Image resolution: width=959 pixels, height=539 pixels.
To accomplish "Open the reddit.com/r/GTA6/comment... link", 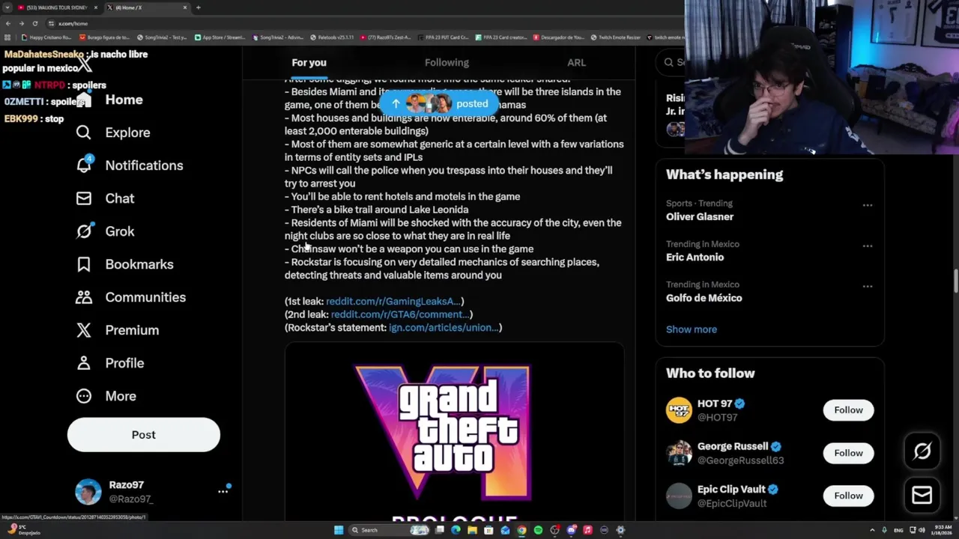I will pyautogui.click(x=400, y=314).
